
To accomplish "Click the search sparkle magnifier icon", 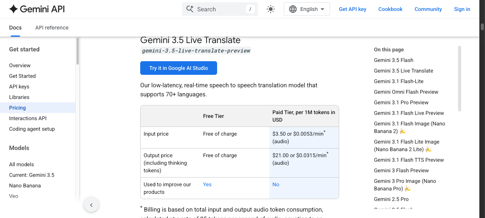I will click(190, 9).
